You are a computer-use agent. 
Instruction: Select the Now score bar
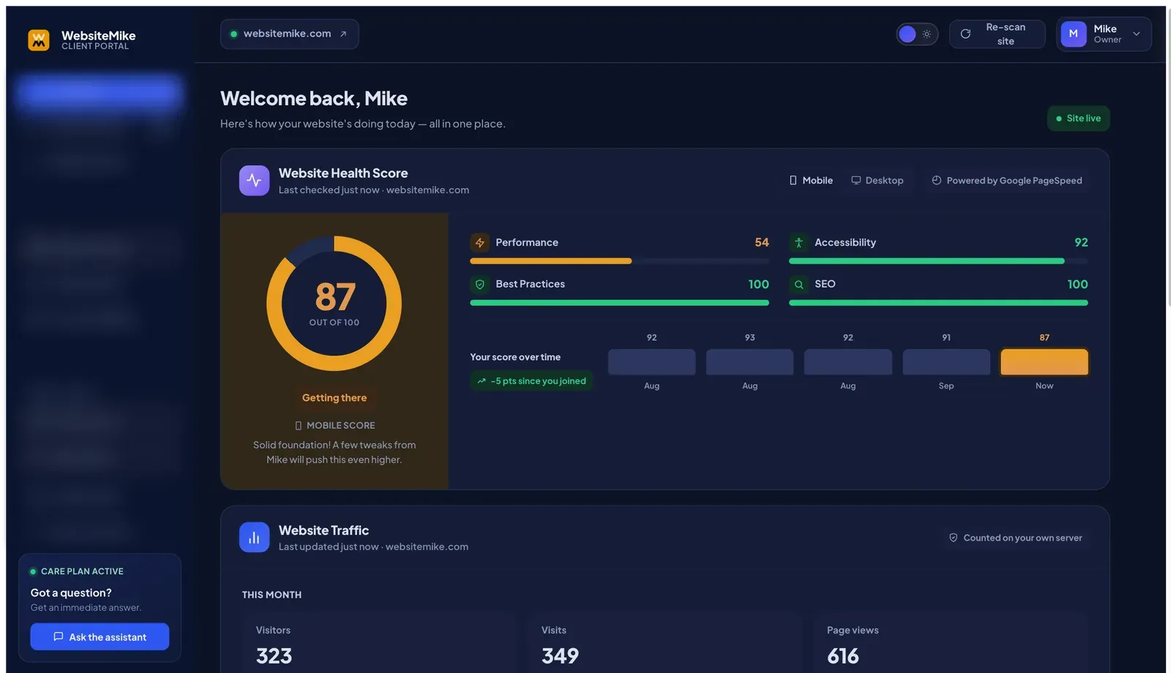tap(1044, 362)
